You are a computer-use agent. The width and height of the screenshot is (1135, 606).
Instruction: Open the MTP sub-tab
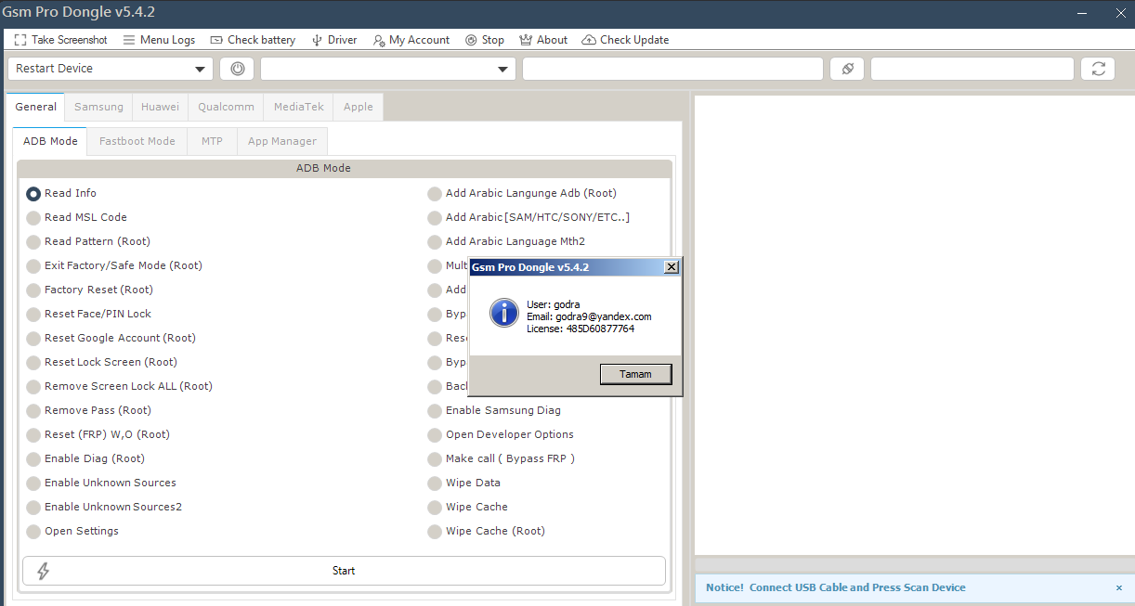212,141
